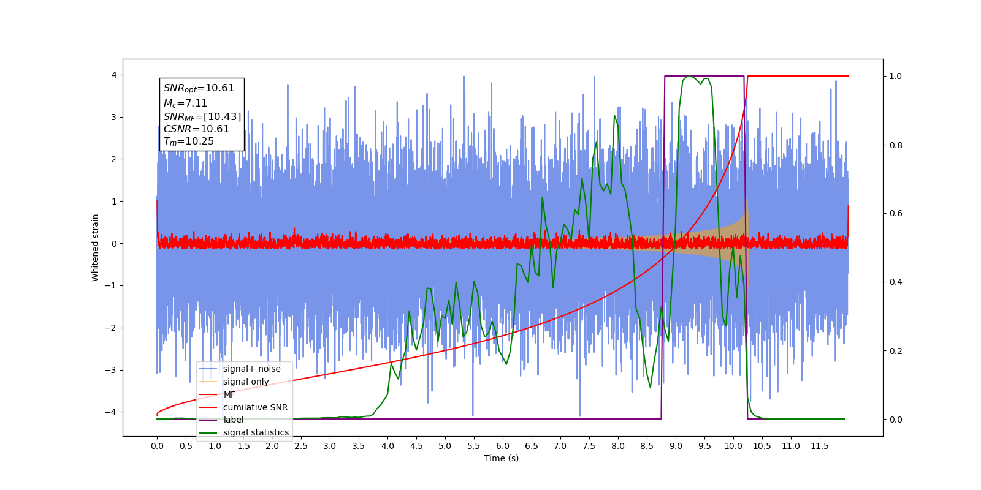Click x-axis tick label 1.0
The height and width of the screenshot is (490, 981).
point(215,446)
